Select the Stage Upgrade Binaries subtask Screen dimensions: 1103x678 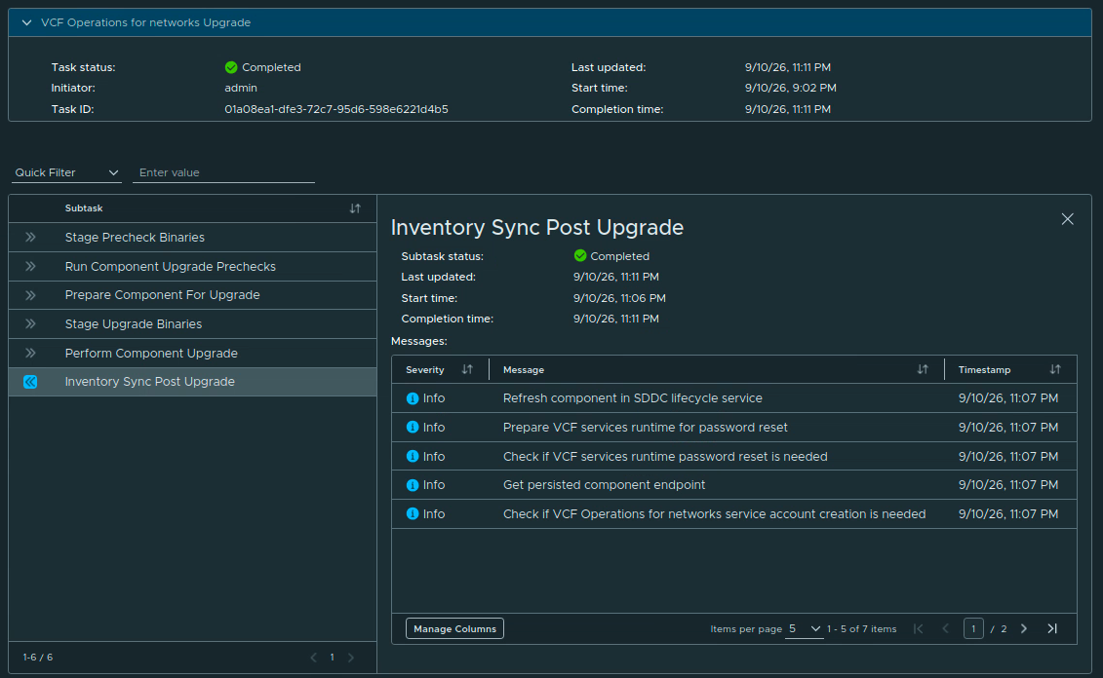click(193, 323)
